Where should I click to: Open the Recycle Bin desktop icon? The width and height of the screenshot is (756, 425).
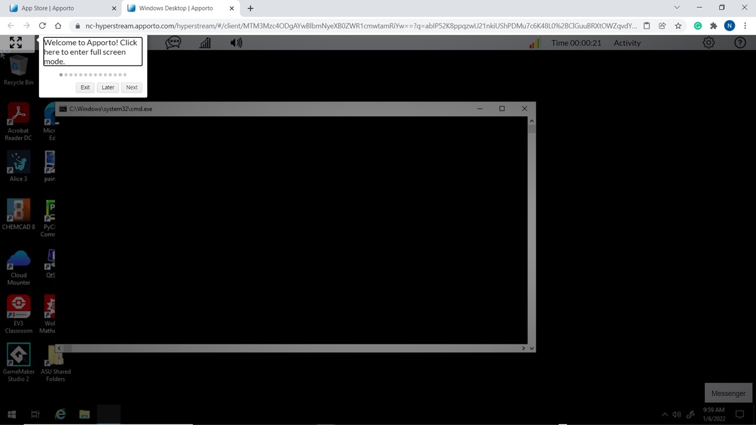pos(18,71)
